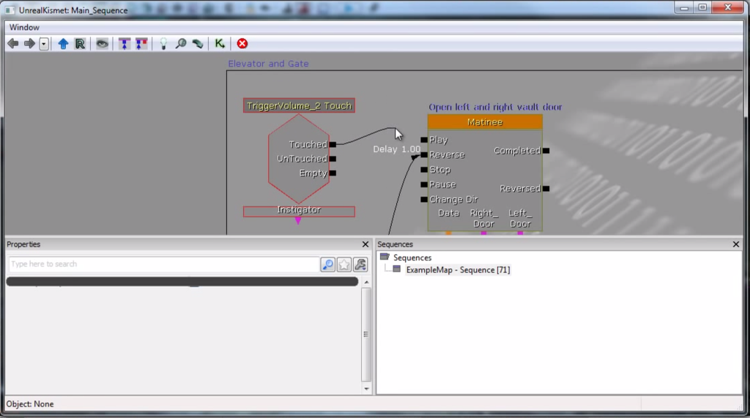Click the R rename sequence icon
This screenshot has width=750, height=418.
(81, 44)
